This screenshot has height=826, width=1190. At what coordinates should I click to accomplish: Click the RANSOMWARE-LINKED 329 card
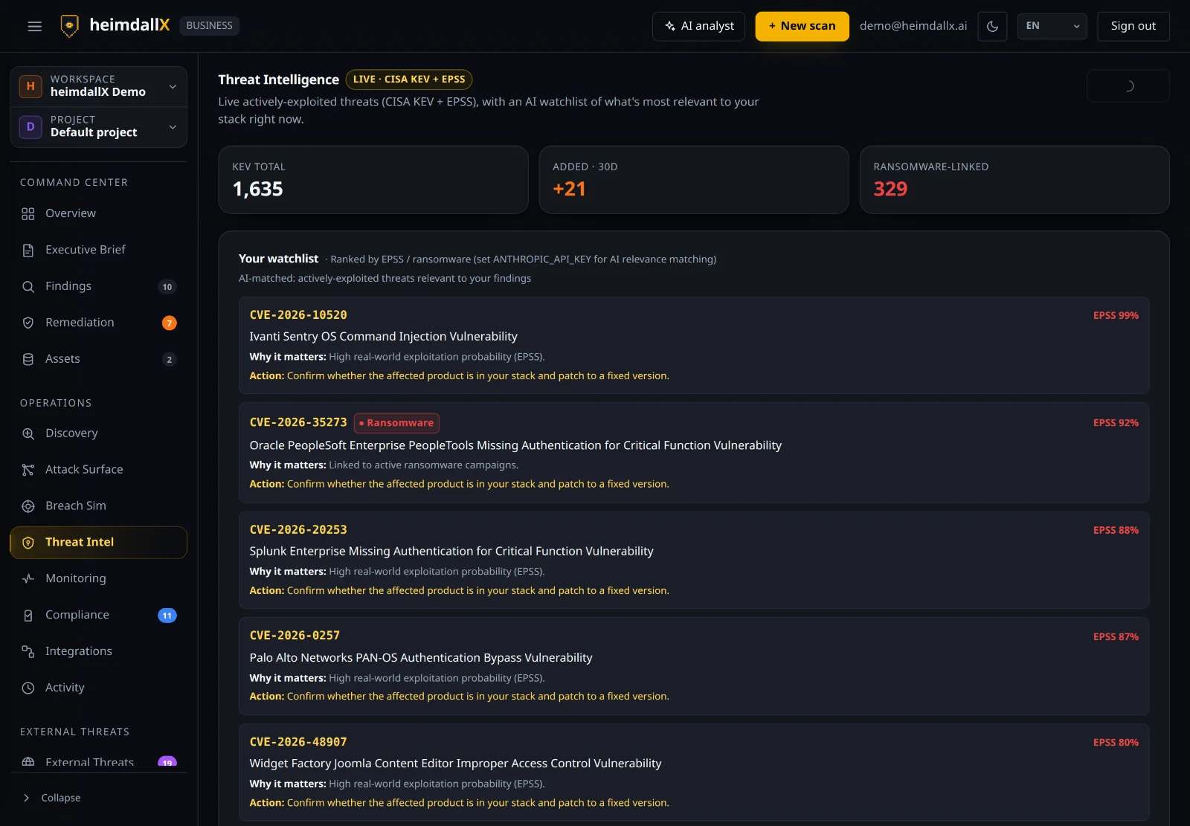(x=1014, y=180)
